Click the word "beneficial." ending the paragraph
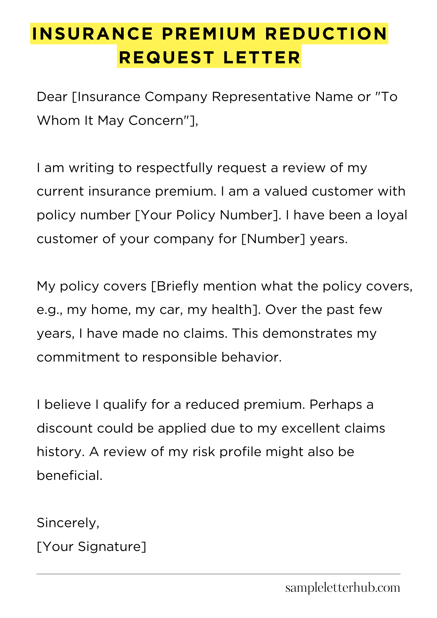The width and height of the screenshot is (437, 618). coord(70,476)
